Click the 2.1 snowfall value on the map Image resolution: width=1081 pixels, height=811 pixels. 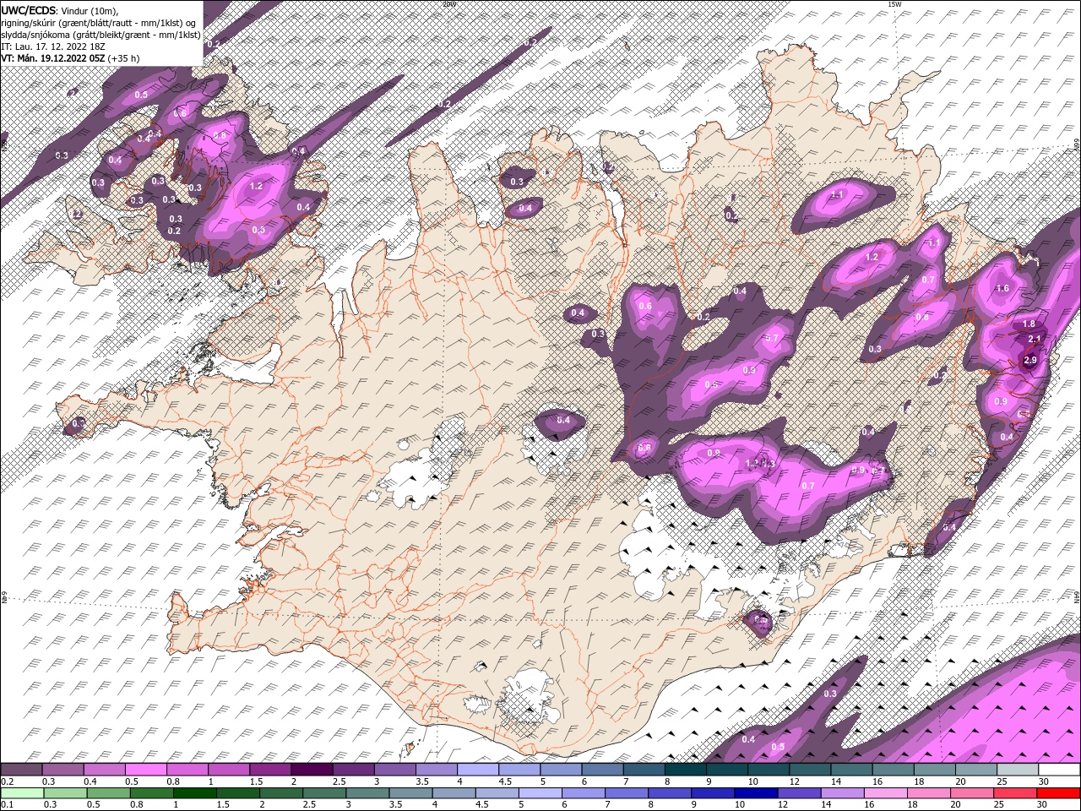[1035, 339]
